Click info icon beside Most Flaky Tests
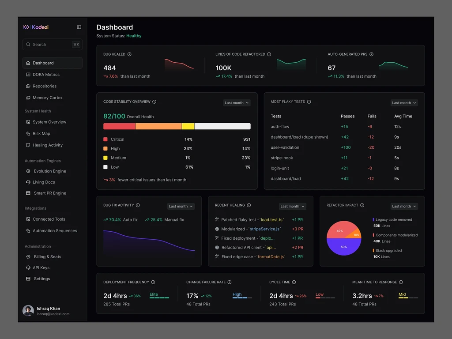This screenshot has width=452, height=339. (309, 102)
